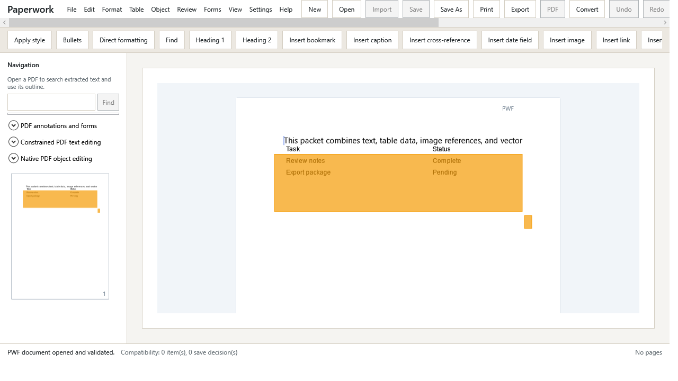Click the Find toolbar button
Viewport: 678px width, 381px height.
point(172,40)
